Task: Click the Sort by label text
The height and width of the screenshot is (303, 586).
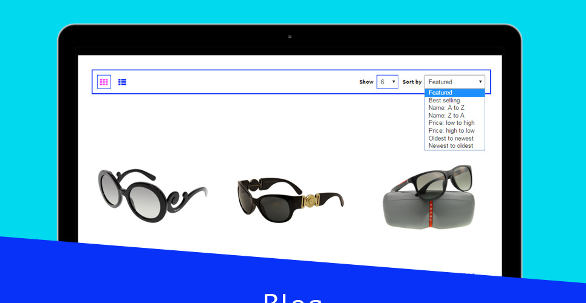Action: [412, 82]
